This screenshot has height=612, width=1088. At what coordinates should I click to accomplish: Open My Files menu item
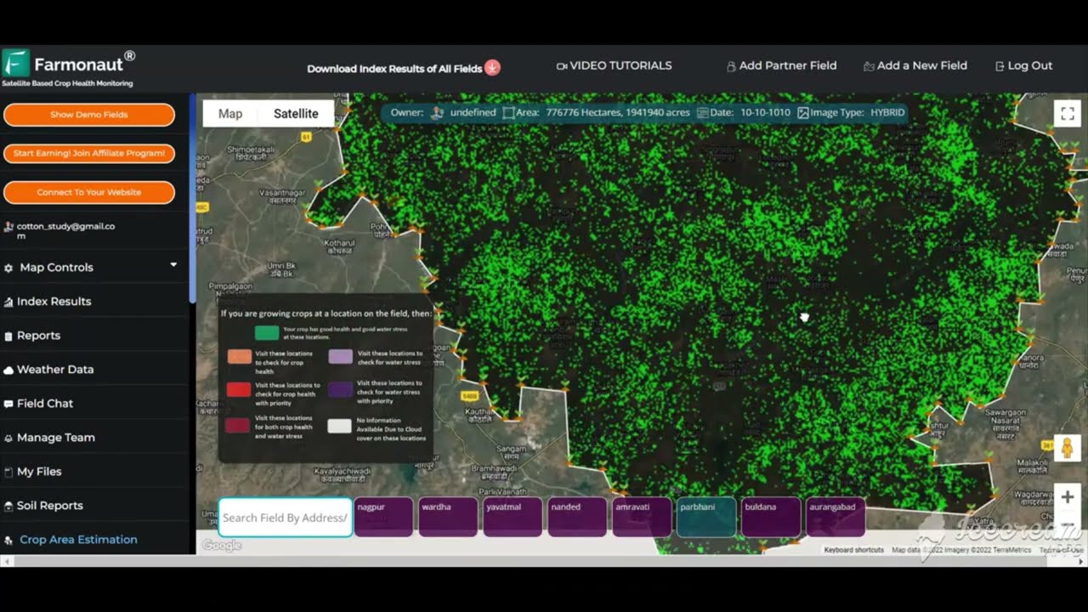coord(39,472)
